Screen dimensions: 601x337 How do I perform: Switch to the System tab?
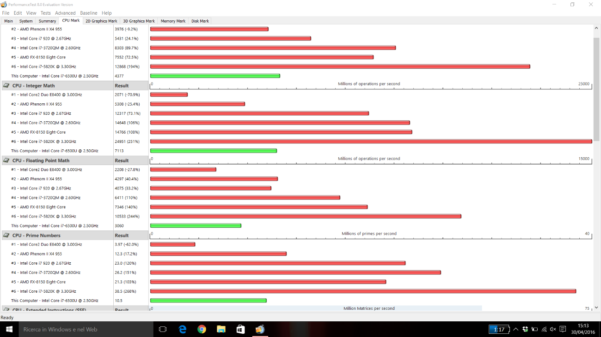(x=26, y=21)
